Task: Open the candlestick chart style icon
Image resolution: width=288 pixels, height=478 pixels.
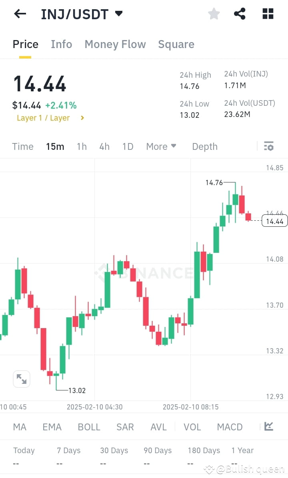Action: 269,427
